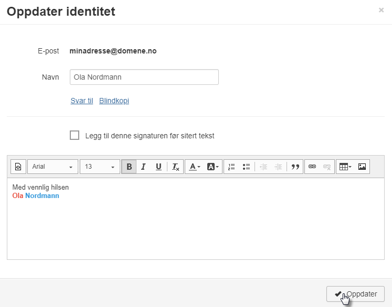Open the table insert dropdown
This screenshot has width=392, height=307.
point(345,167)
